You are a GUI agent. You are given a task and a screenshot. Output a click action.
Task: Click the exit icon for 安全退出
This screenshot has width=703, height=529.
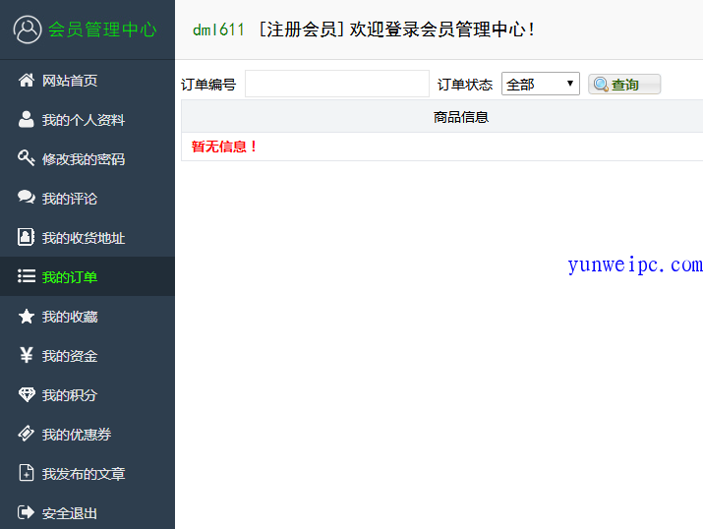pyautogui.click(x=27, y=512)
